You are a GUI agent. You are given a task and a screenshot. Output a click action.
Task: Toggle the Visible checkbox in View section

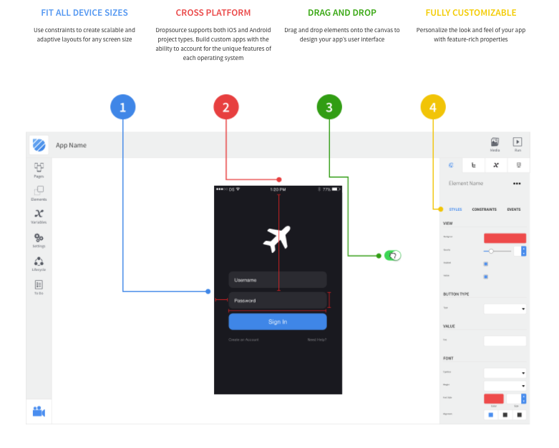(485, 276)
